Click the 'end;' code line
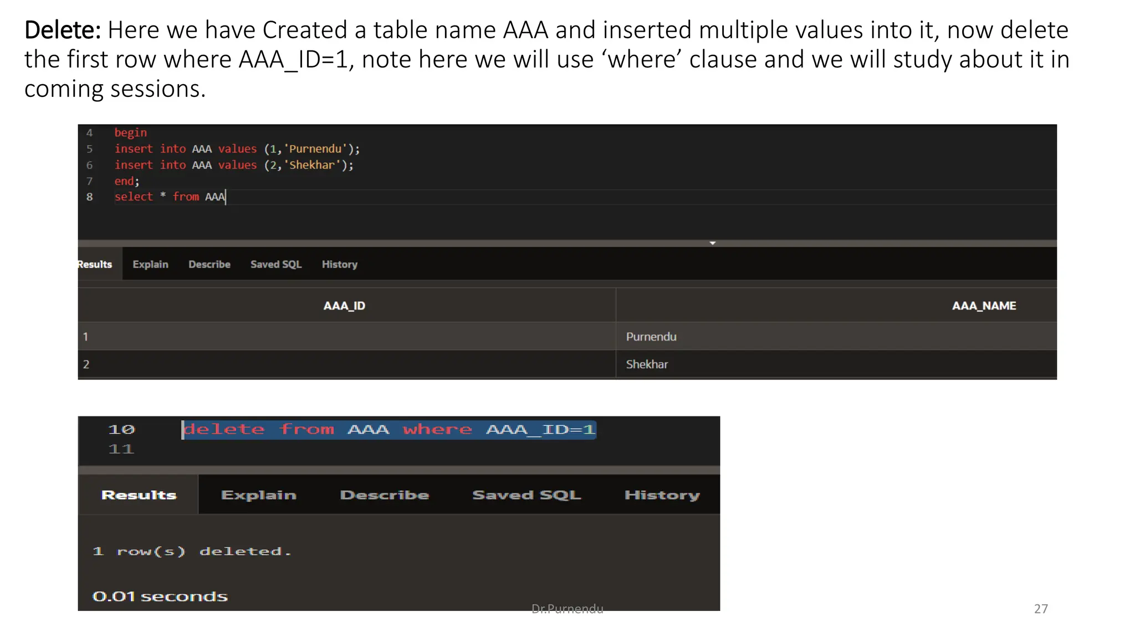This screenshot has width=1135, height=638. pos(126,181)
